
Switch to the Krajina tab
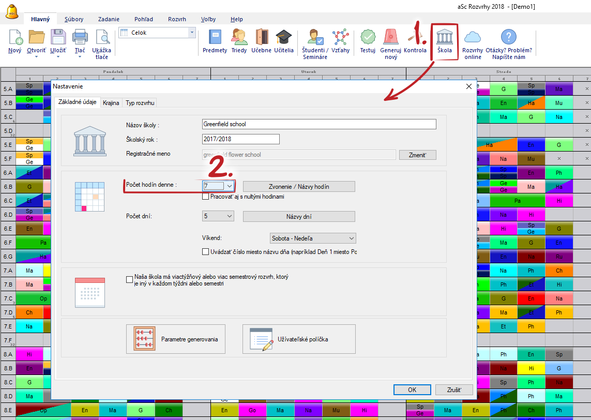tap(111, 103)
